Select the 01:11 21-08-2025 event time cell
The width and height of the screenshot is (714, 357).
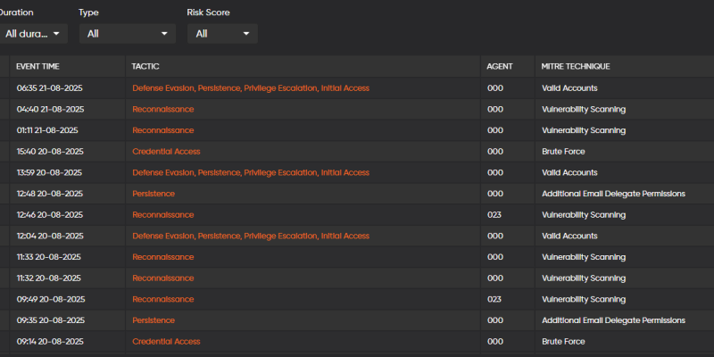[47, 130]
